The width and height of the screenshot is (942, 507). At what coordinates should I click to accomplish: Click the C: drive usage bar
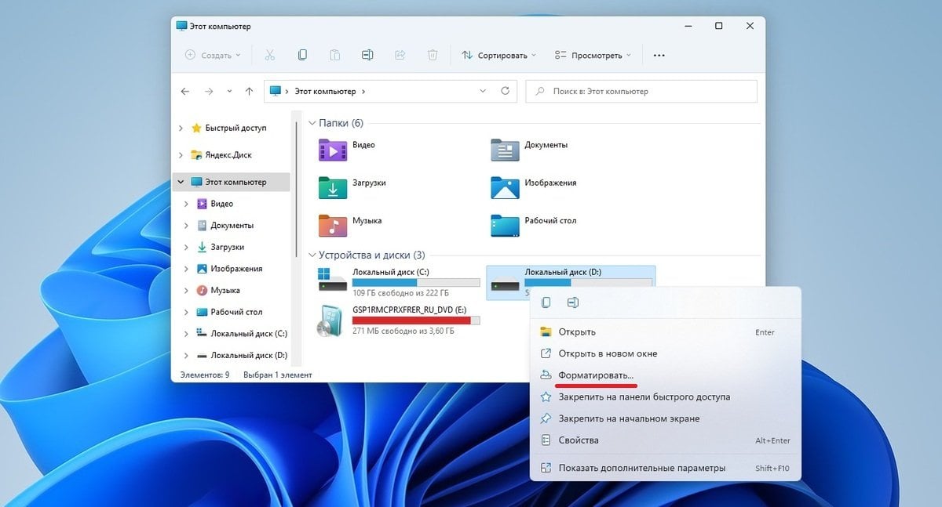tap(416, 282)
